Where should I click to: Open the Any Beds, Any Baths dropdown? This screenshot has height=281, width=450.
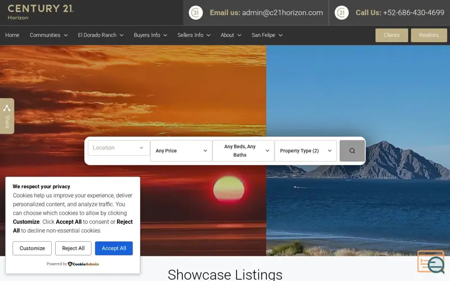pos(244,151)
